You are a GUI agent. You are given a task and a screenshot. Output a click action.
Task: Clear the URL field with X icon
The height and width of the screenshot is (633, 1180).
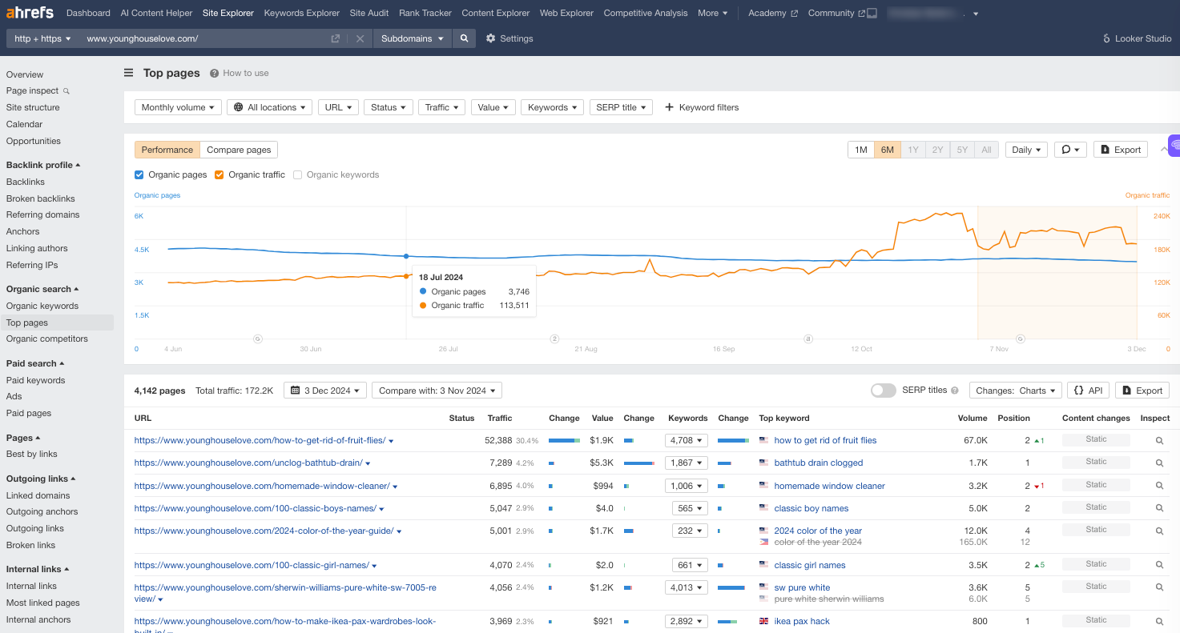[x=360, y=38]
